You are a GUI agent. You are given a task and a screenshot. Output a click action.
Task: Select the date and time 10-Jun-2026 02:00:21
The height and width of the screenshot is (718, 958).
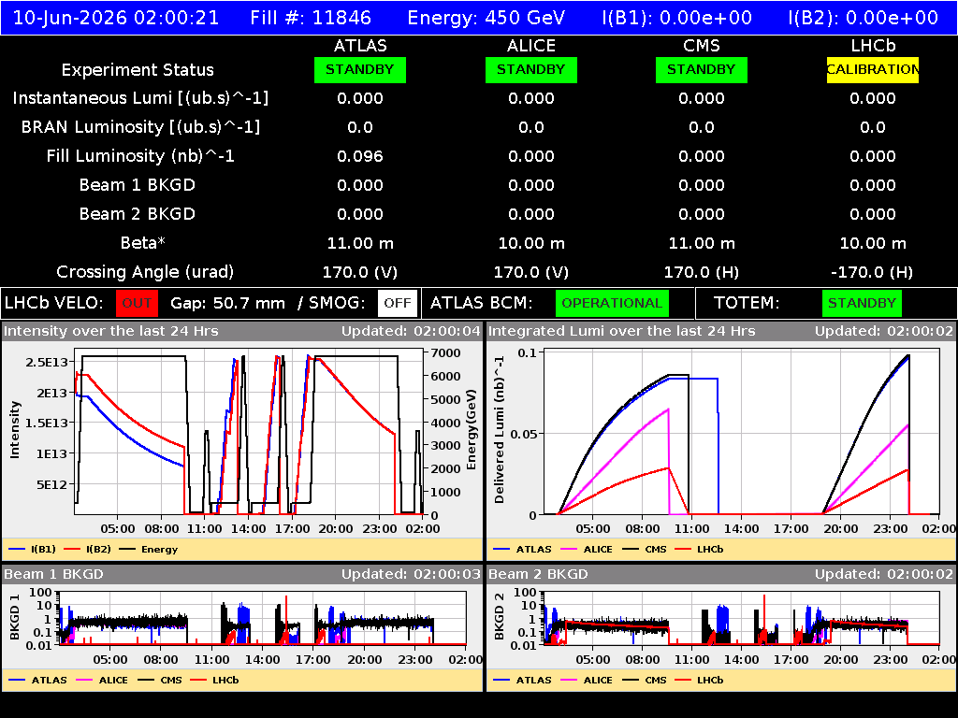point(116,17)
